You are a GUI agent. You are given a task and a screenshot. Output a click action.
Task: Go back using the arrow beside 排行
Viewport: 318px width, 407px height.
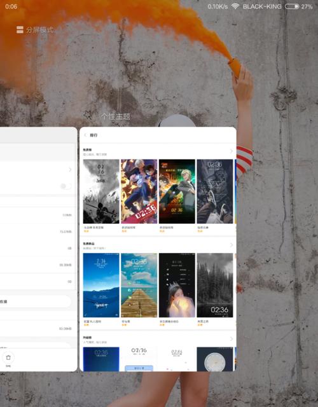click(85, 135)
